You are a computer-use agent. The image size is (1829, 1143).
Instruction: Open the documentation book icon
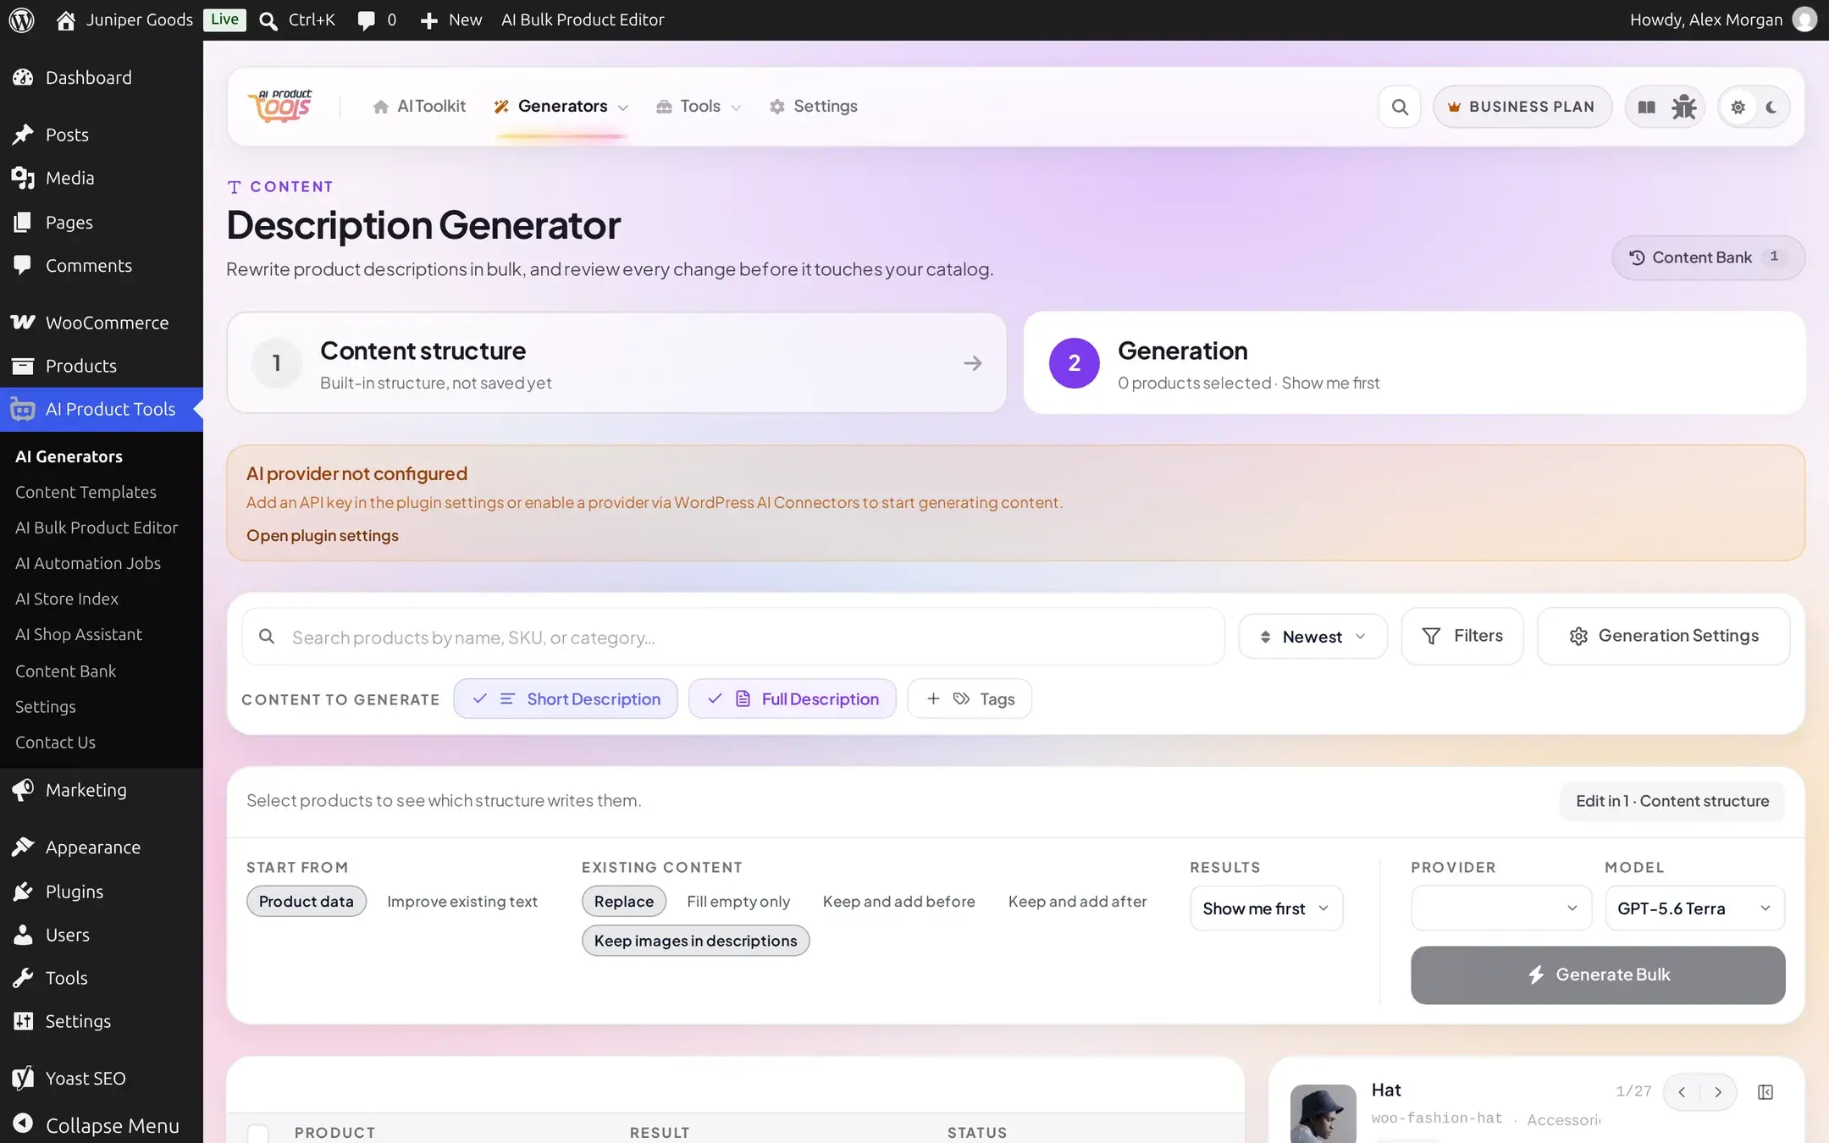click(1646, 107)
